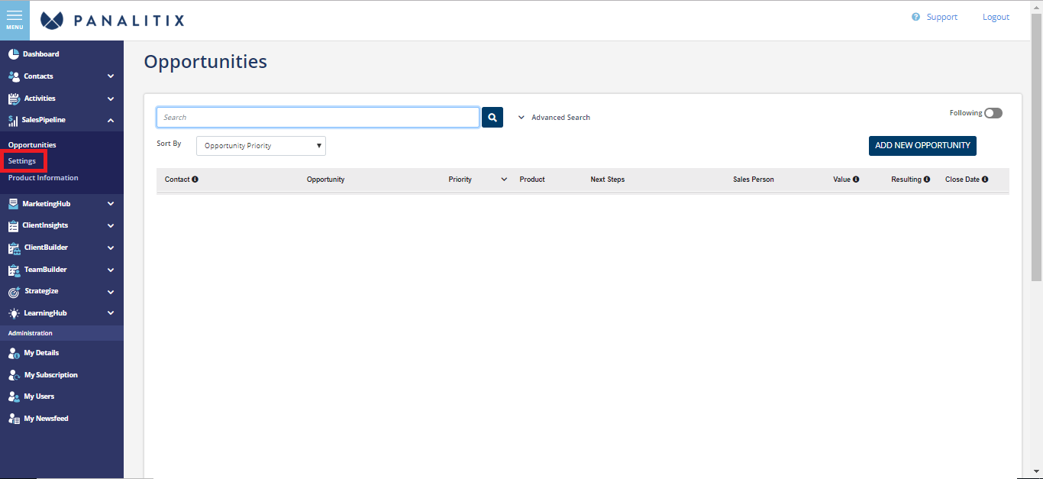Click the SalesPipeline dollar icon
The image size is (1043, 479).
pos(13,121)
